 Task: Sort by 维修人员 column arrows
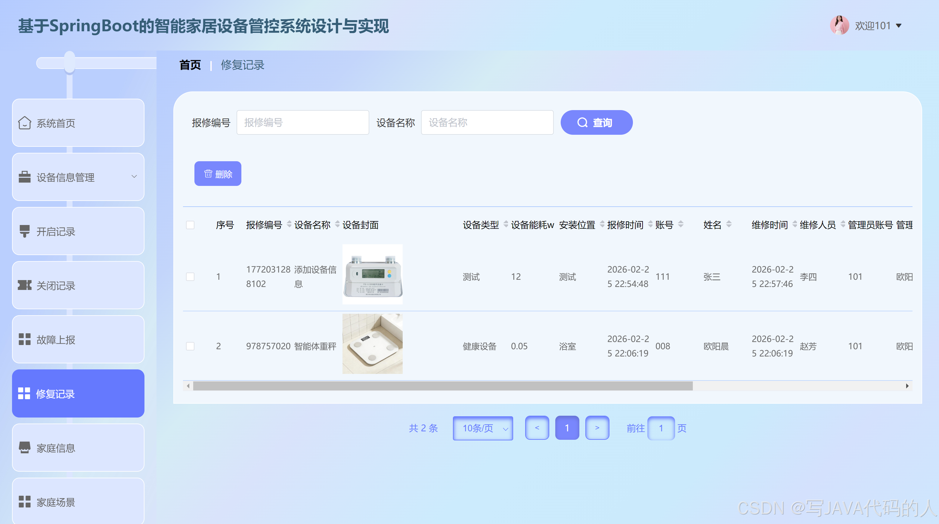(x=843, y=224)
